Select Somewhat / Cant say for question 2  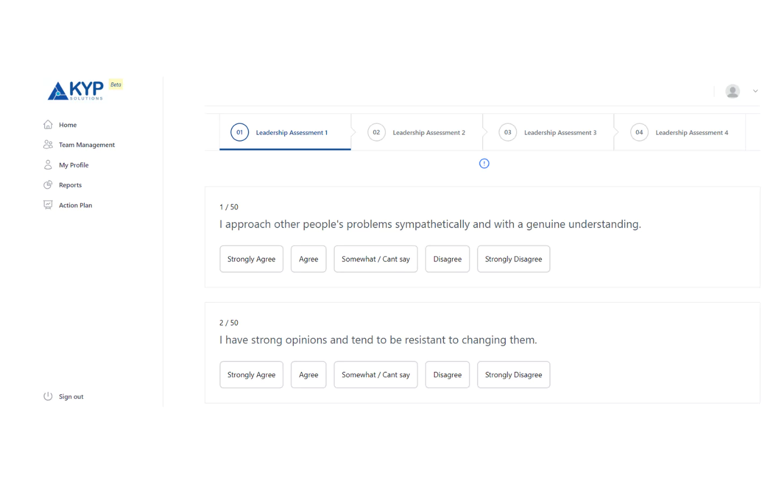375,375
